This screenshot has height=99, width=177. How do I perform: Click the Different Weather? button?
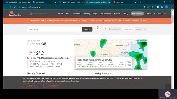[x=114, y=29]
